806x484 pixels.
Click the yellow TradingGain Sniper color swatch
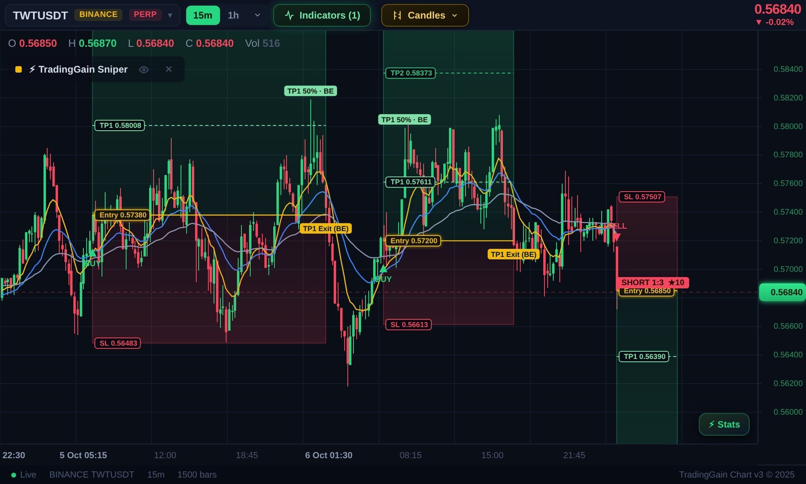[18, 69]
